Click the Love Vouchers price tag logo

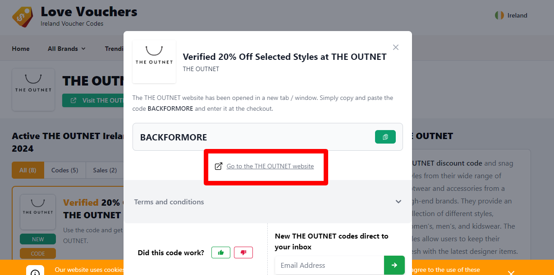[x=22, y=17]
